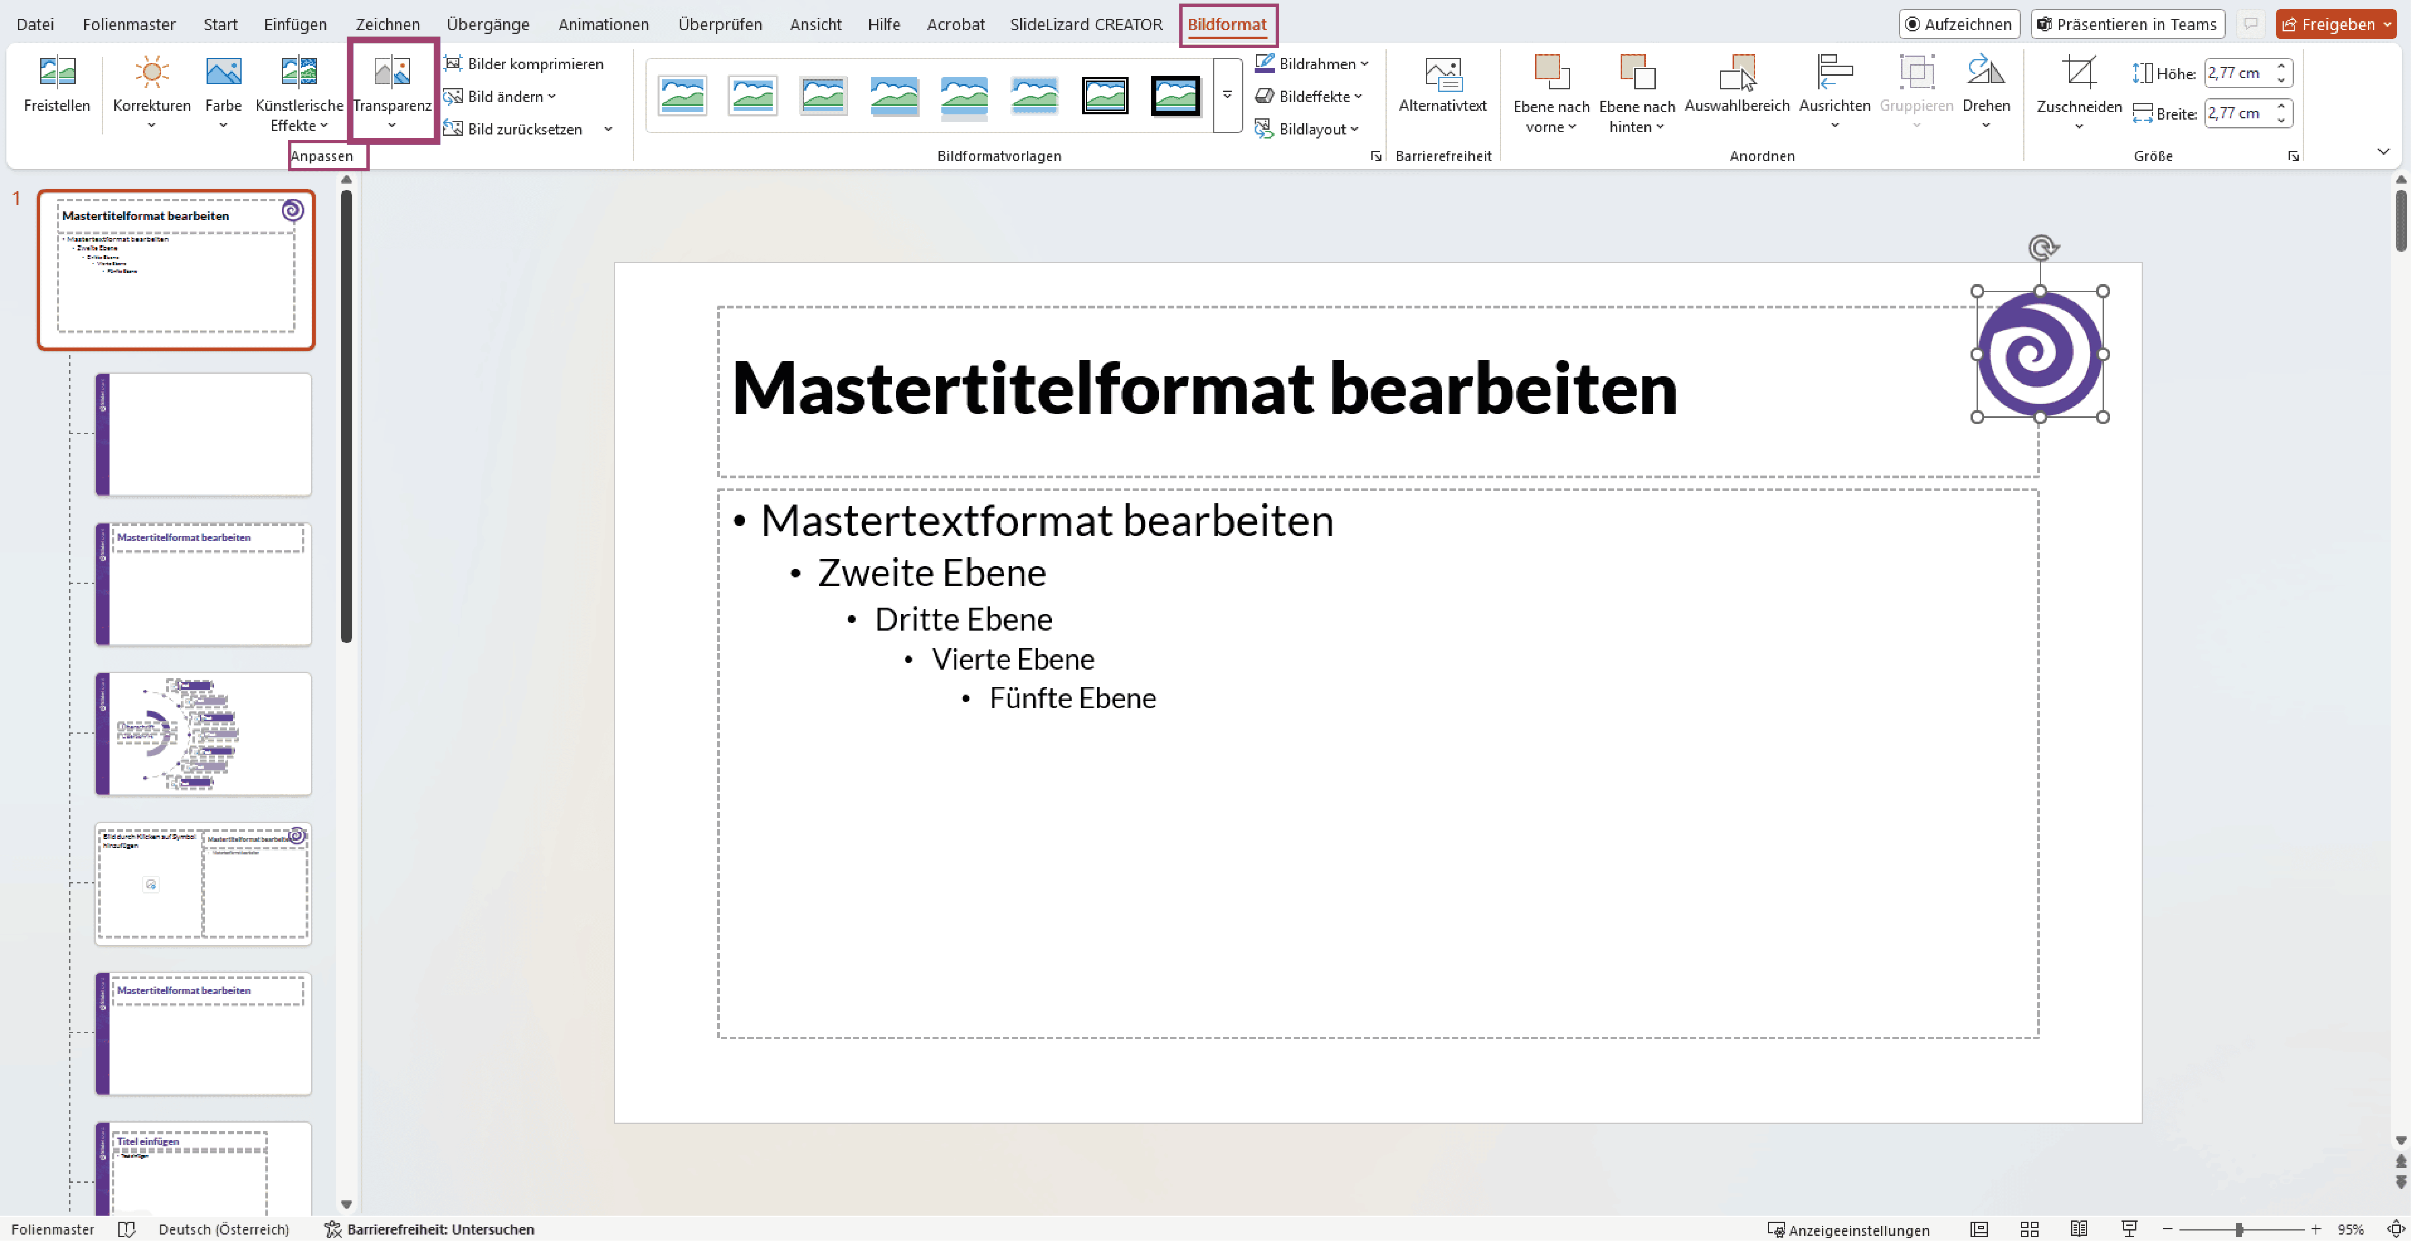Open the Ausrichten align options
Screen dimensions: 2411x1241
[1834, 92]
